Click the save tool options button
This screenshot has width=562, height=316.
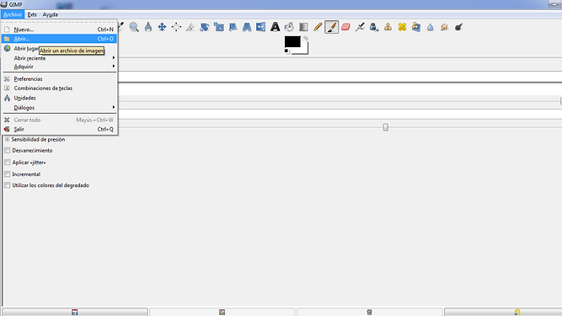click(75, 312)
